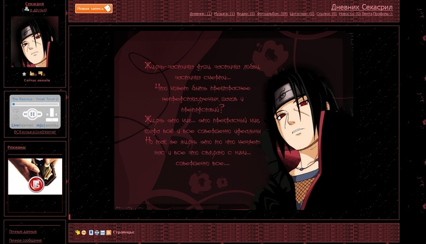Open the 'Новости: (0)' section

(x=350, y=14)
